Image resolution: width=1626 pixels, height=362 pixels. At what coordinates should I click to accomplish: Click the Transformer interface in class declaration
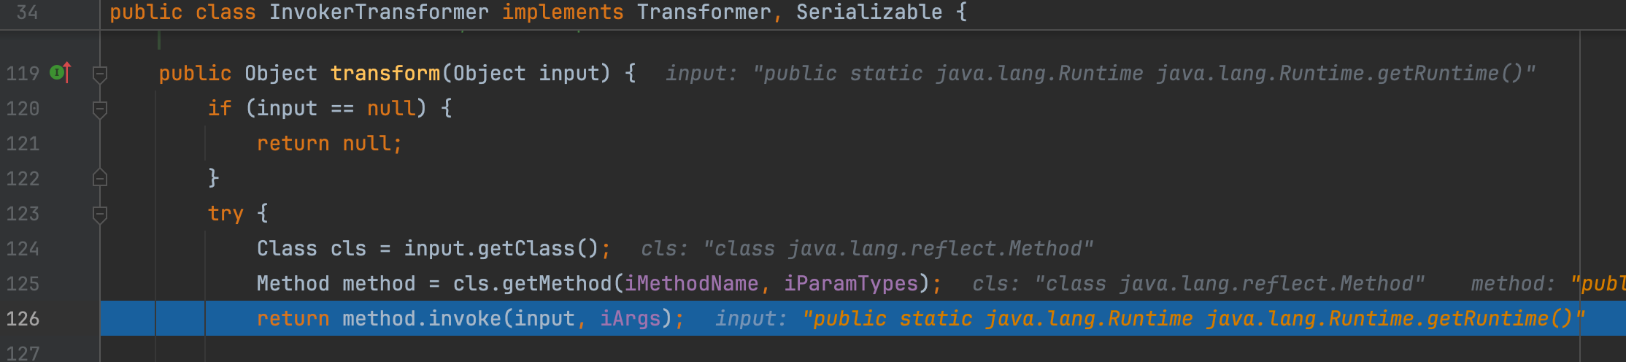pos(704,12)
